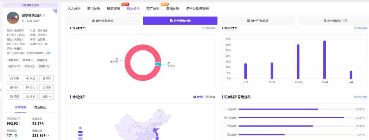Click the female gender icon beside 做早餐的奇妈
The image size is (369, 140).
[44, 15]
